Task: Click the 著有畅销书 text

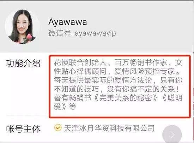Action: (x=73, y=98)
